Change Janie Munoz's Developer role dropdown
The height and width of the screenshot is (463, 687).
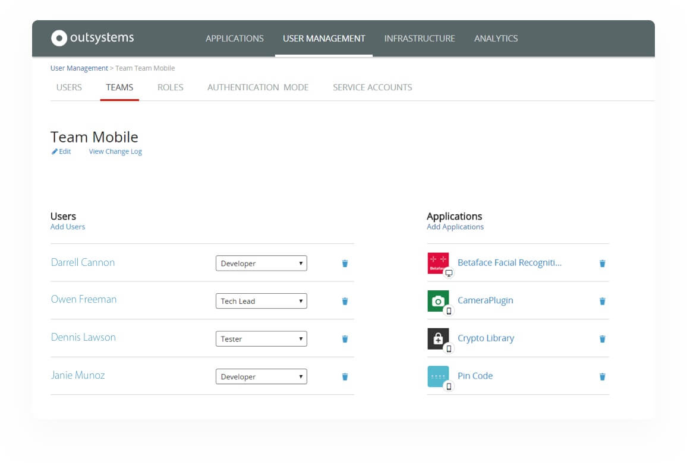[261, 377]
